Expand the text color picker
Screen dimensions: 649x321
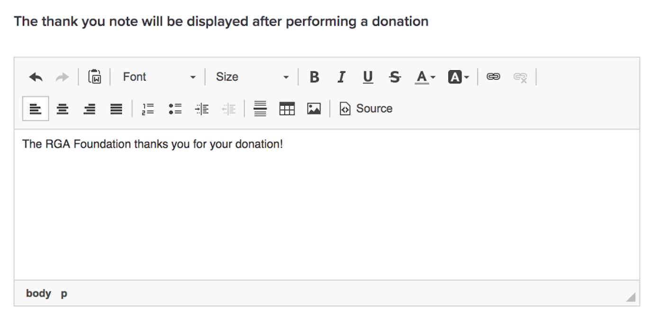coord(425,77)
